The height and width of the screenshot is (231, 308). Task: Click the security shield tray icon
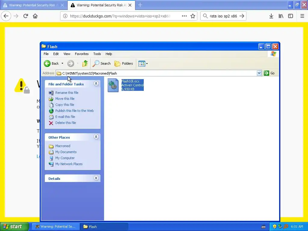click(x=275, y=226)
